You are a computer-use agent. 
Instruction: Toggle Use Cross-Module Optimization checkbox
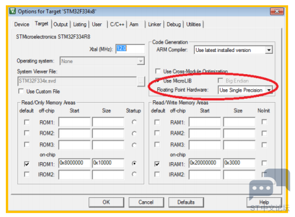158,71
